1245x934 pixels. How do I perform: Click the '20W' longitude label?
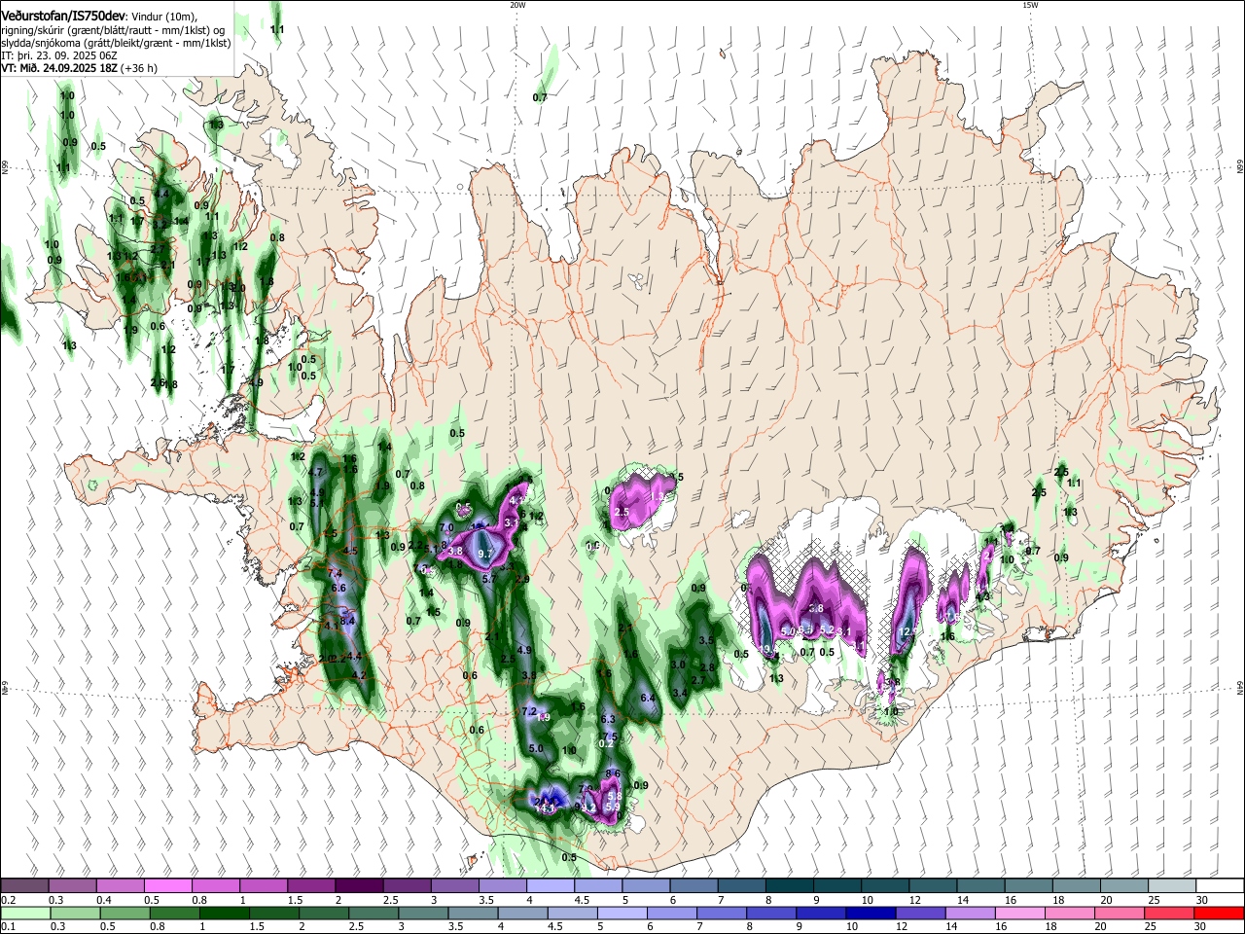[517, 5]
